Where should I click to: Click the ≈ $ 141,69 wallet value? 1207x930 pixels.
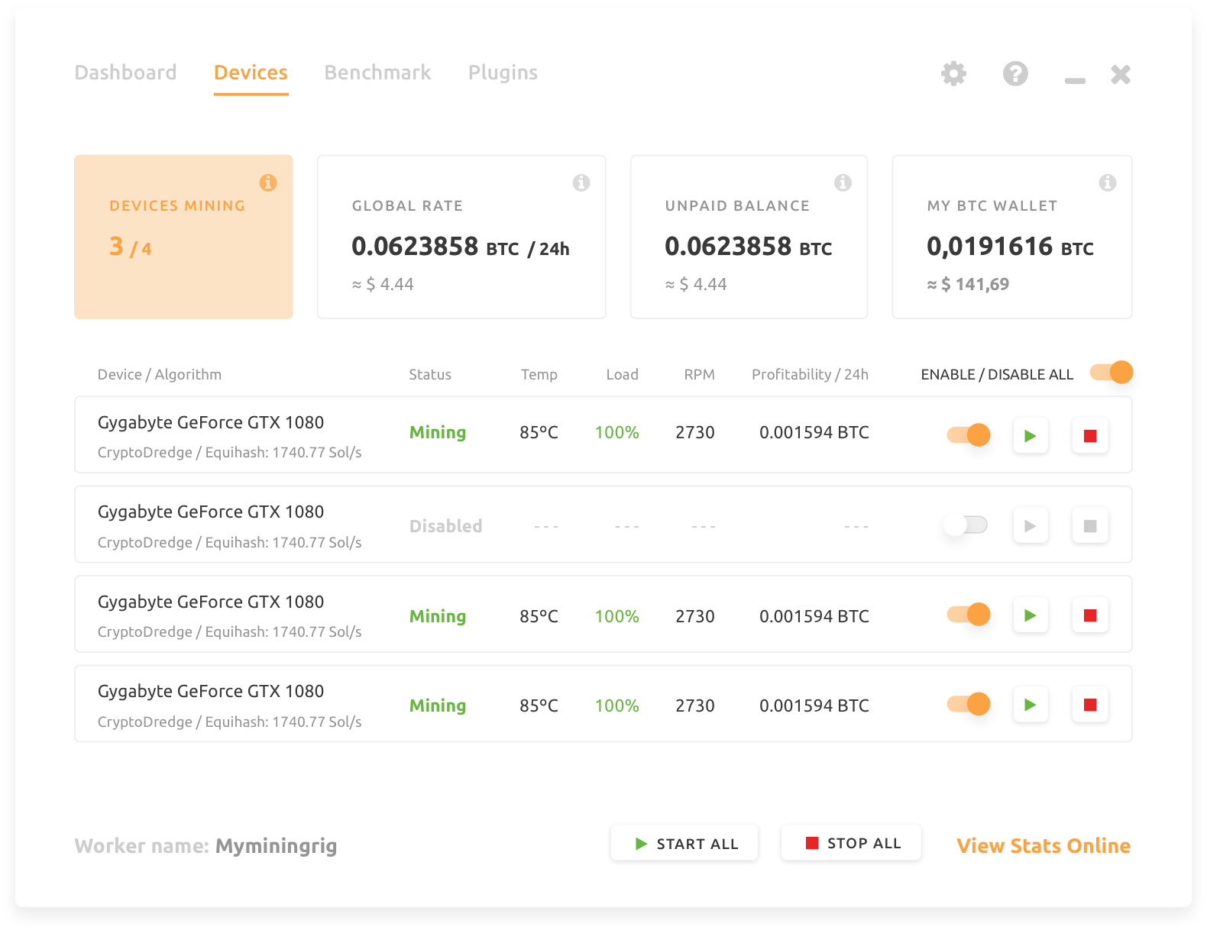(968, 285)
